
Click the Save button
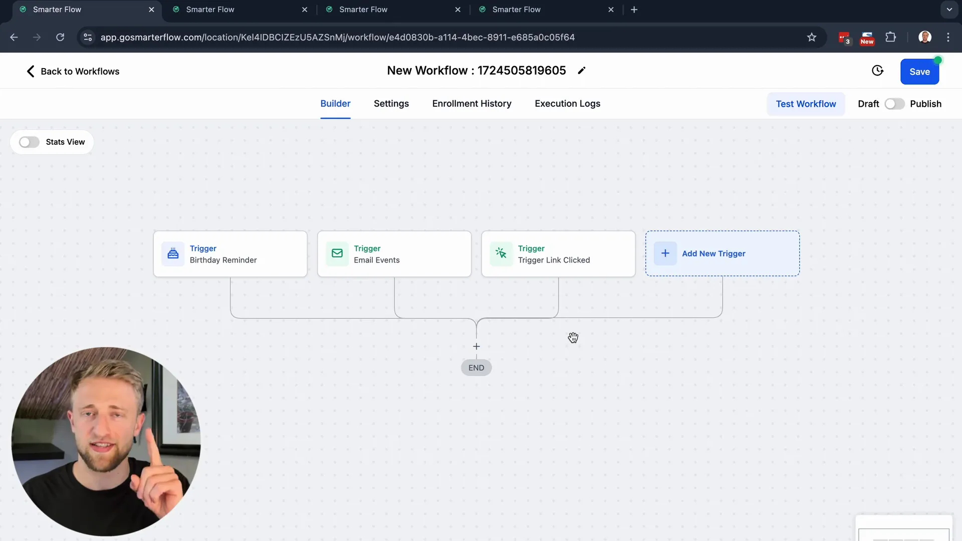[x=919, y=72]
